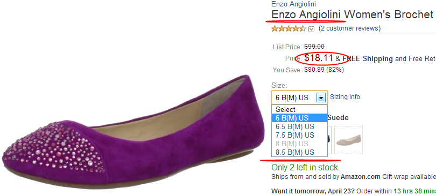
Task: Select the dark shoe swatch partly hidden by the list
Action: tap(329, 140)
